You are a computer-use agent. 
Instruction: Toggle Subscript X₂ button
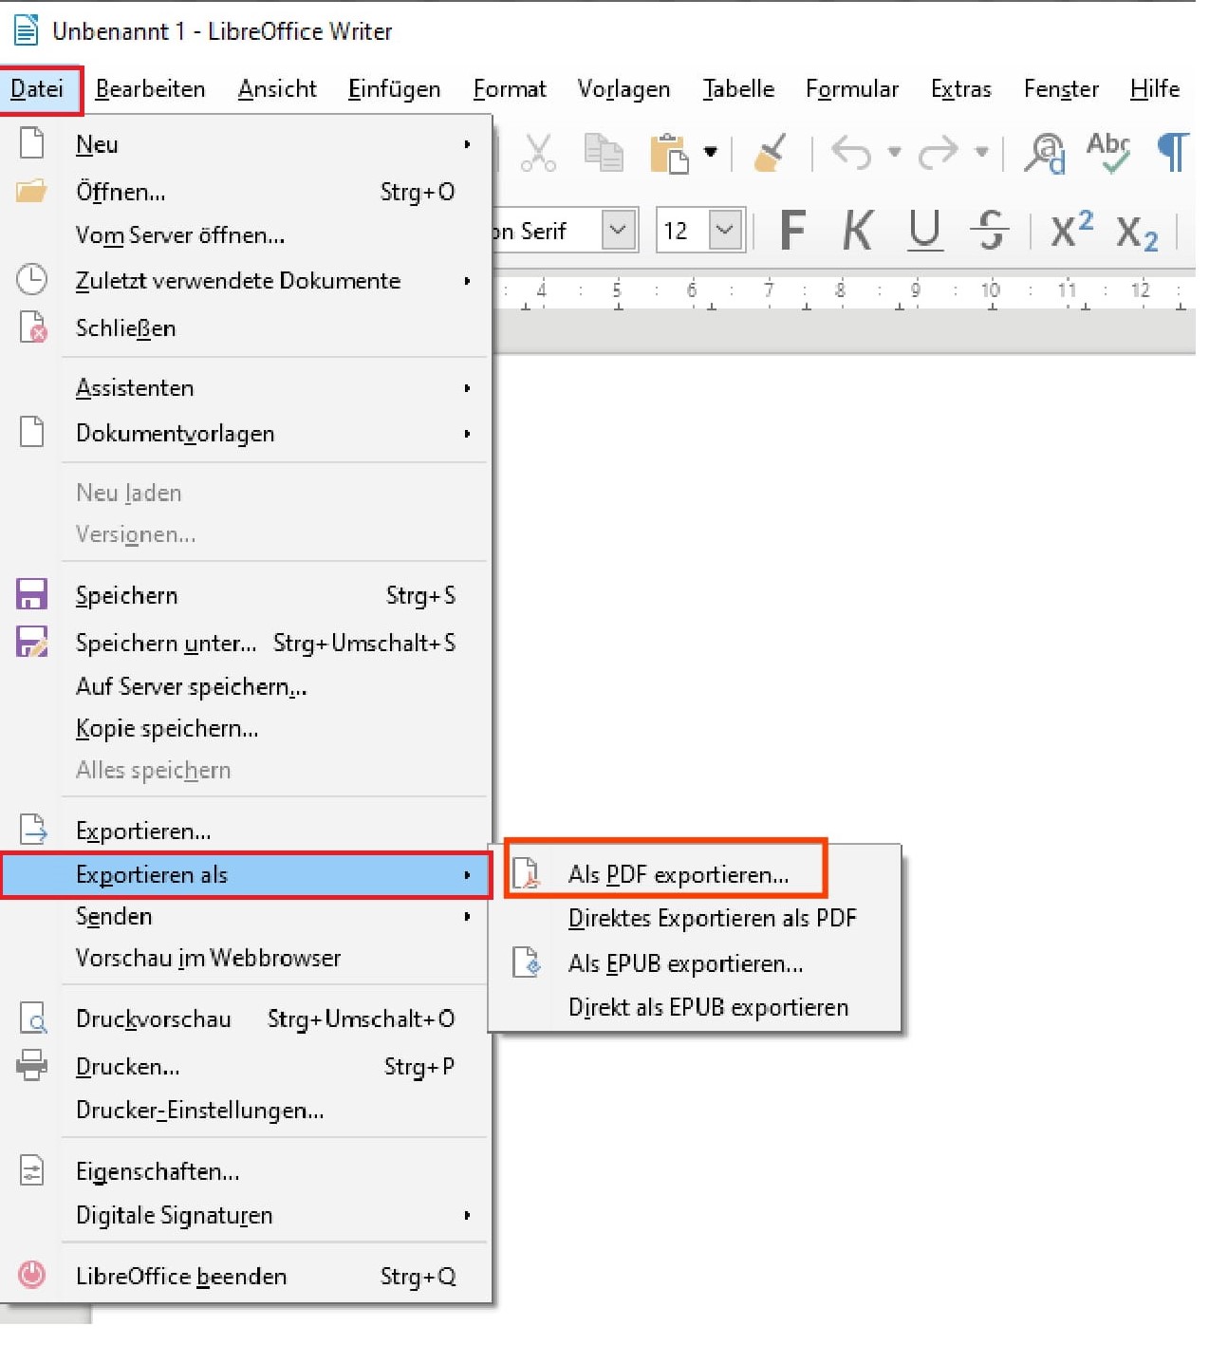coord(1137,233)
